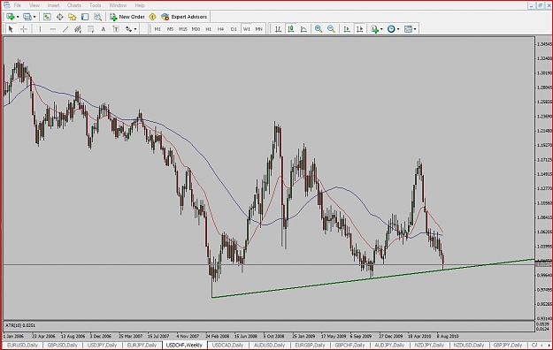This screenshot has width=553, height=350.
Task: Switch to the NZDUSD,Daily chart tab
Action: [469, 345]
